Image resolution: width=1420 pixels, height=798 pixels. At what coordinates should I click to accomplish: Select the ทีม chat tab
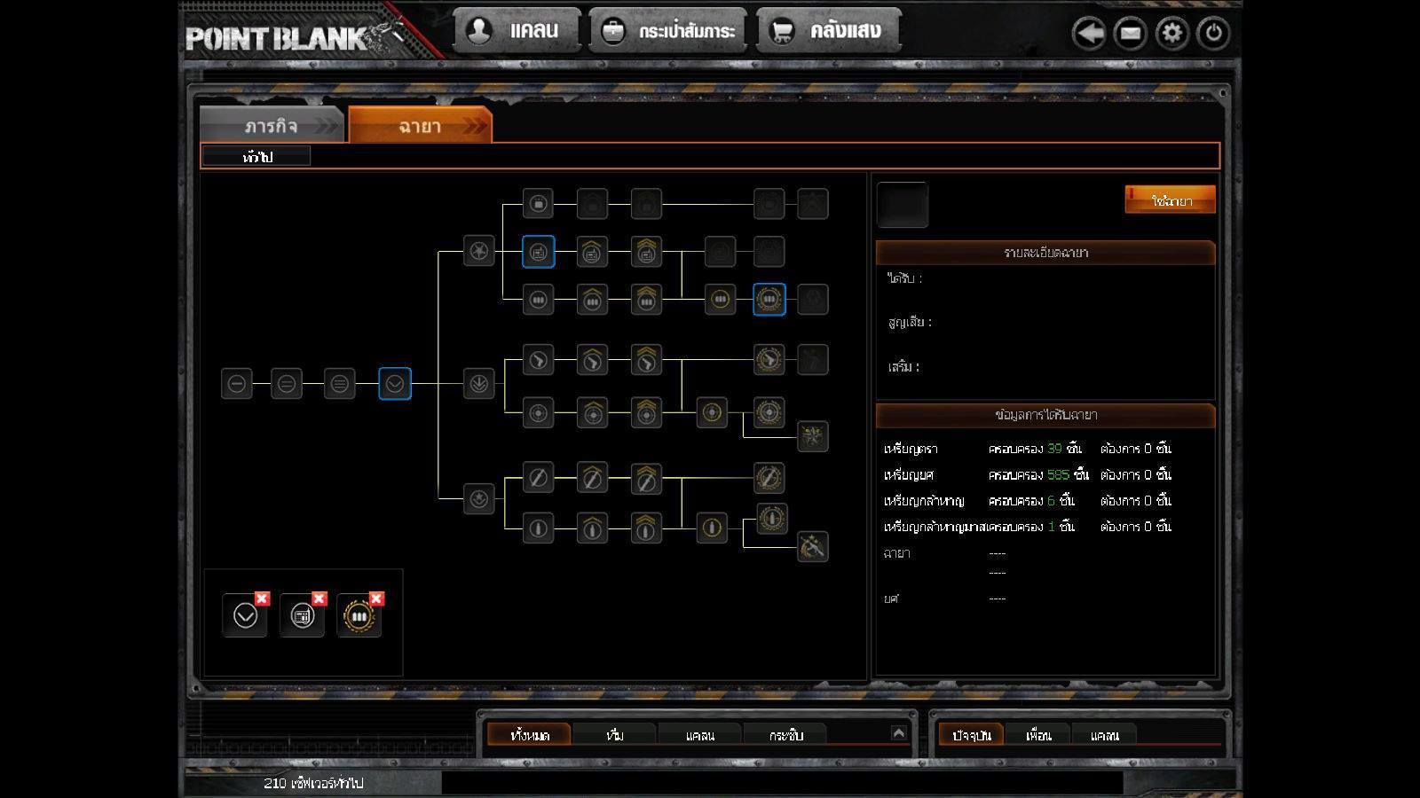(615, 734)
